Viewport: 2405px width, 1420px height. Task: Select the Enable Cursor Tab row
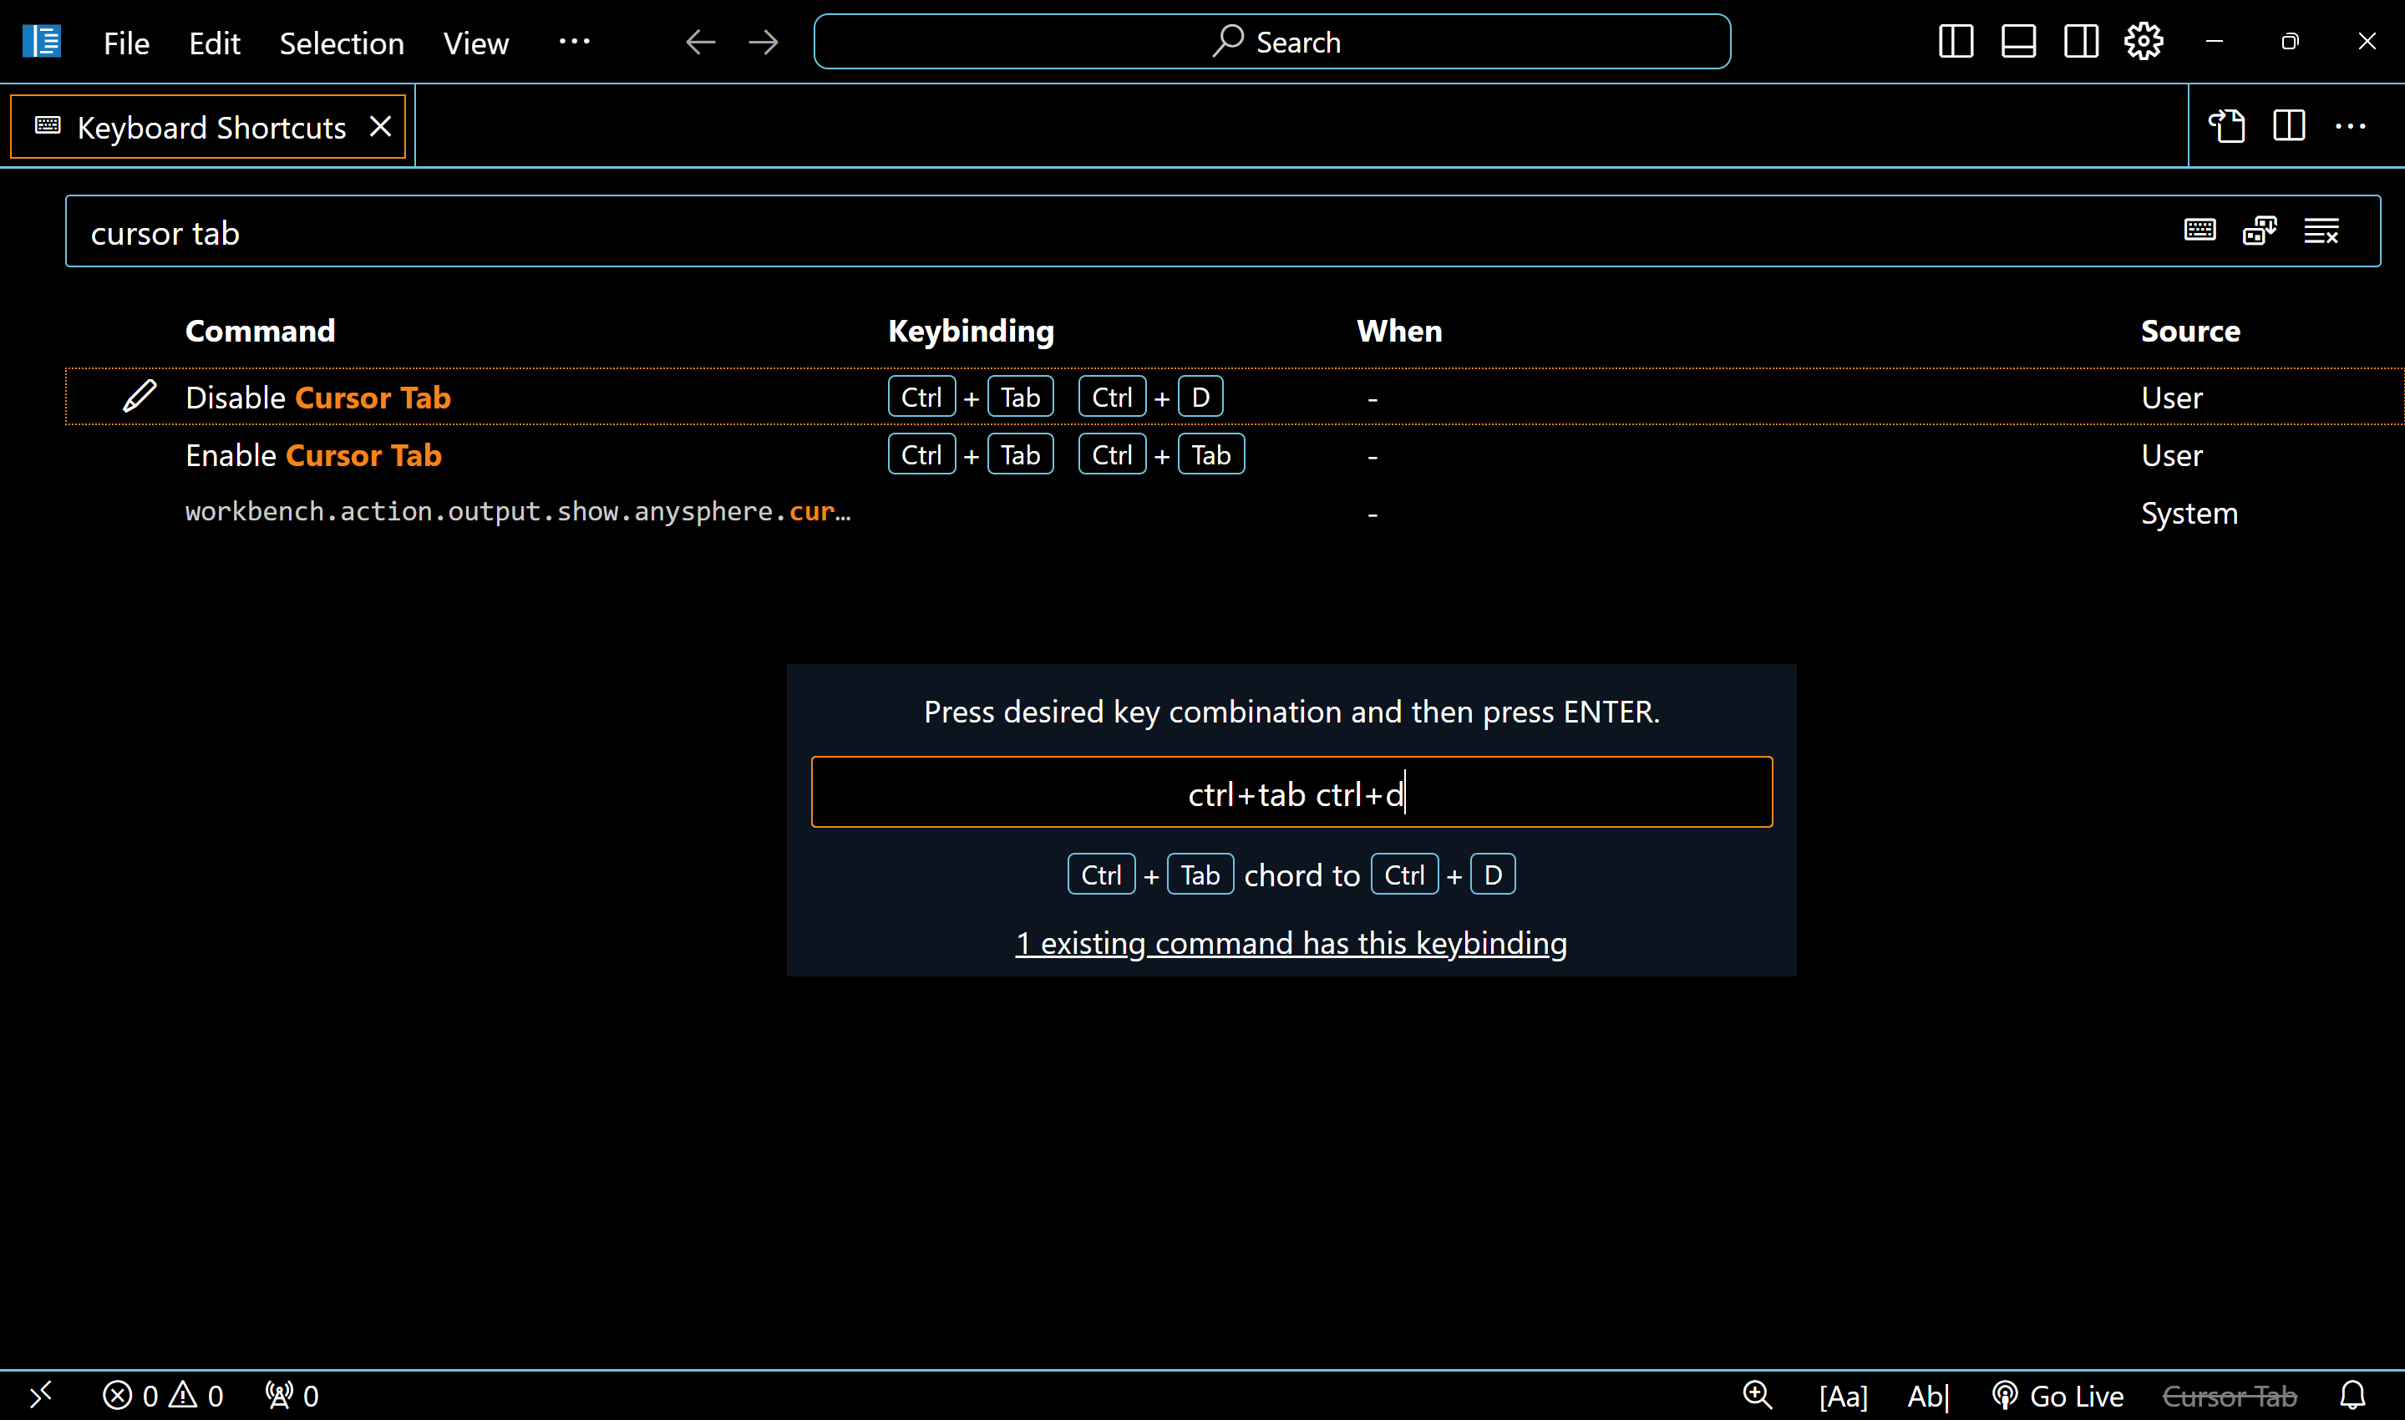point(1234,454)
